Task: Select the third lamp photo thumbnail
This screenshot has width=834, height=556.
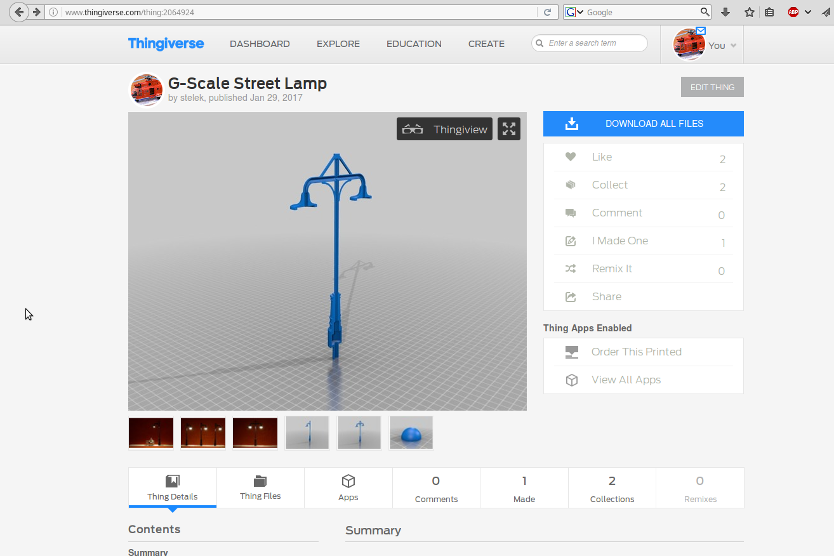Action: [x=255, y=433]
